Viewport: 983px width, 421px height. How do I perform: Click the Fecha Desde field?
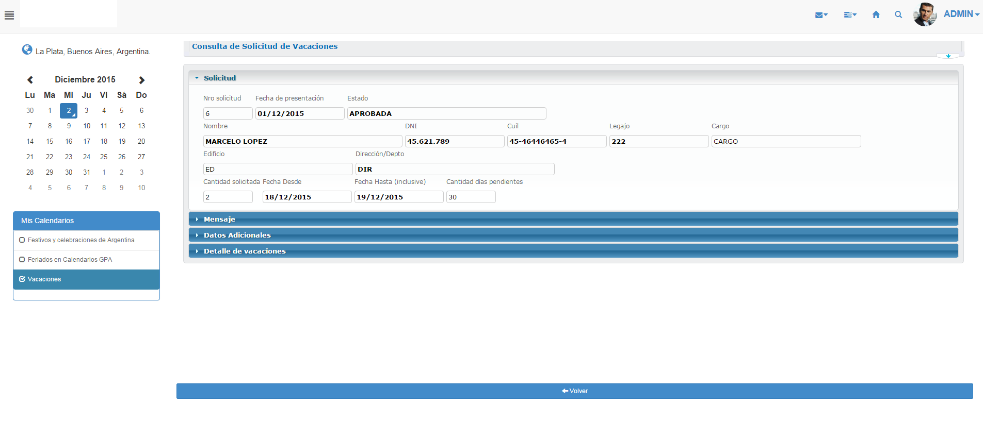coord(307,197)
